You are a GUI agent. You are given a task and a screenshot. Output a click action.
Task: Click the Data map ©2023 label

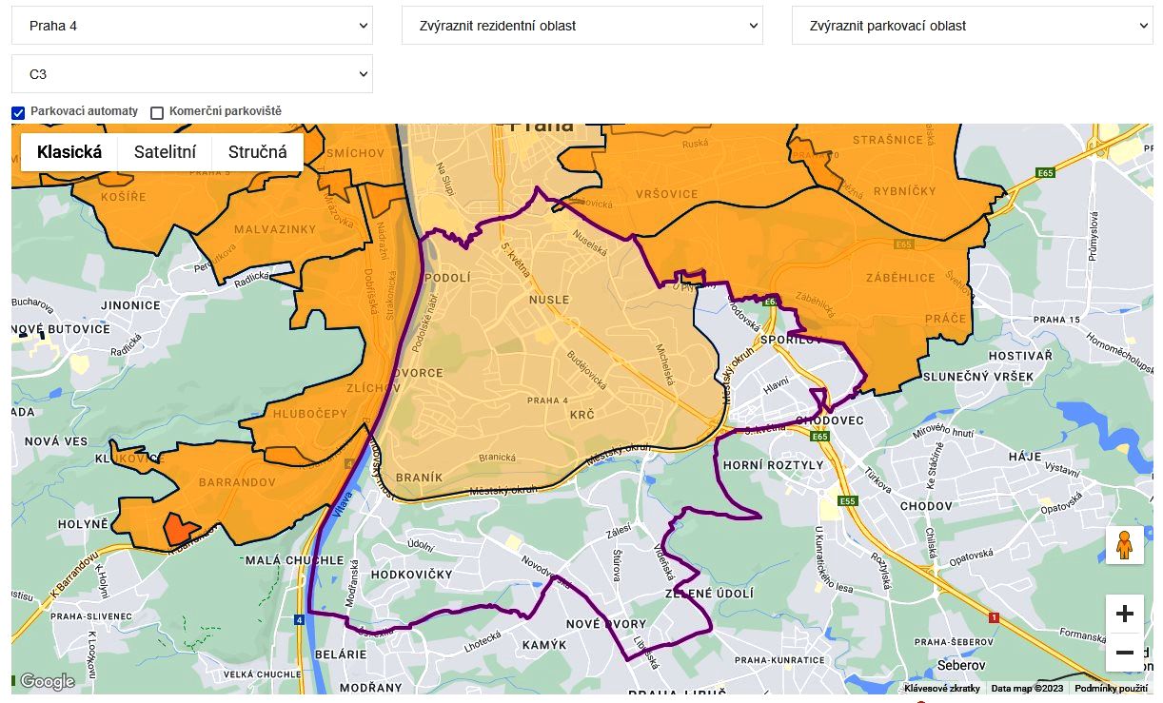1028,689
